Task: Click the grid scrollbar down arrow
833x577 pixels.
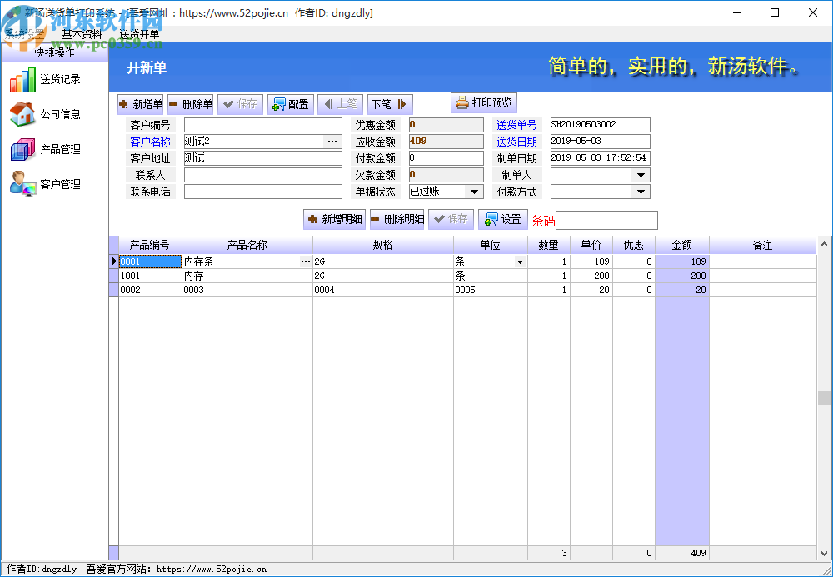Action: [x=824, y=554]
